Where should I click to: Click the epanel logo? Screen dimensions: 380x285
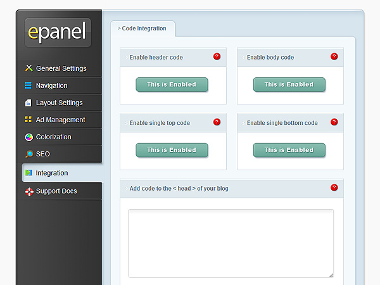click(x=58, y=32)
